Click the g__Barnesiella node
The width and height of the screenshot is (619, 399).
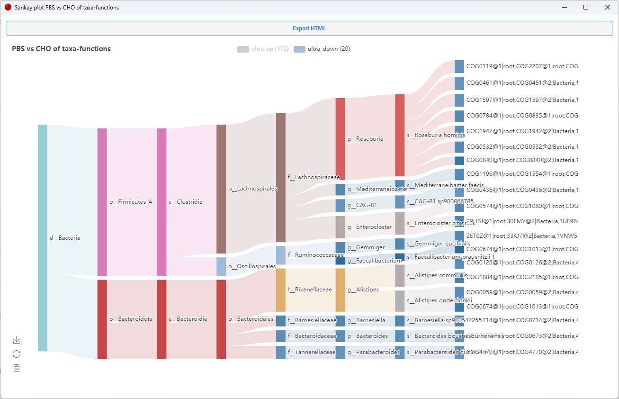[x=341, y=321]
